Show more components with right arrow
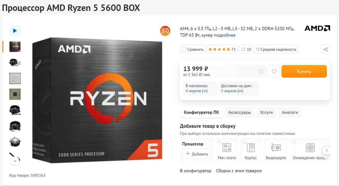339x186 pixels. pos(327,150)
